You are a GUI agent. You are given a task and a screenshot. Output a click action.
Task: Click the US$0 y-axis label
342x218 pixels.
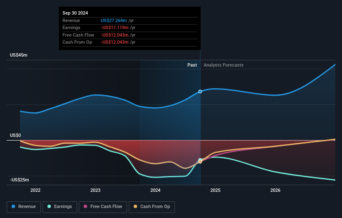[x=15, y=135]
